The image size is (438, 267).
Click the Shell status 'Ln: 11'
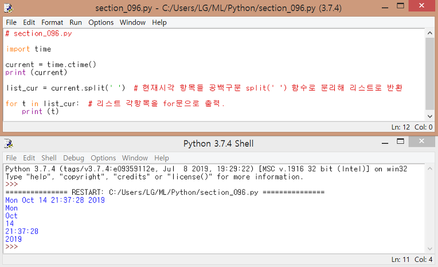tap(400, 260)
